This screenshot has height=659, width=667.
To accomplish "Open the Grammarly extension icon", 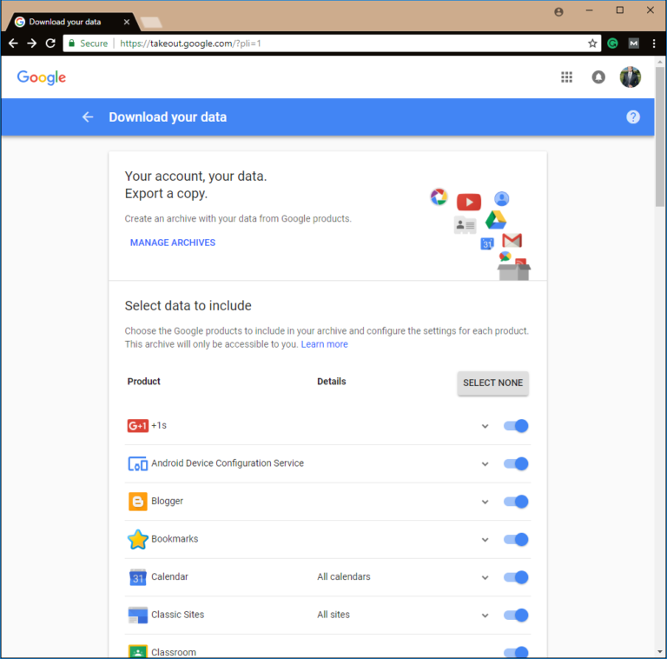I will pos(612,43).
